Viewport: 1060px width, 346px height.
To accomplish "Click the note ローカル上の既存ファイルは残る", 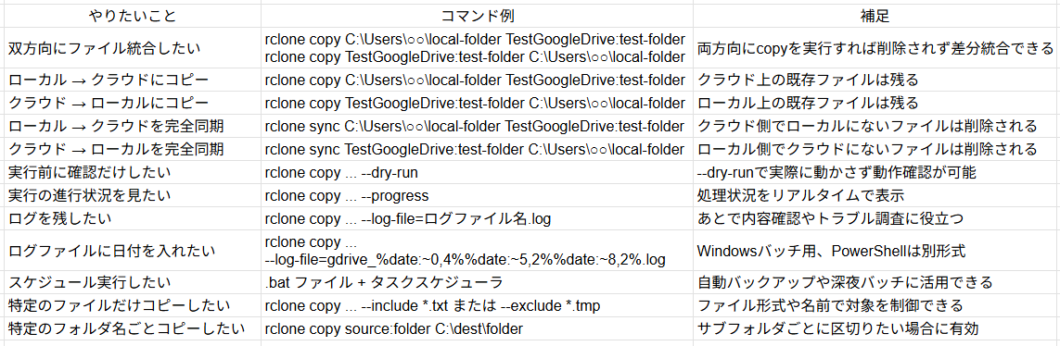I will [x=875, y=103].
